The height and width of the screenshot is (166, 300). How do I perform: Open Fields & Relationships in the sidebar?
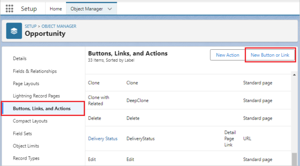click(35, 71)
